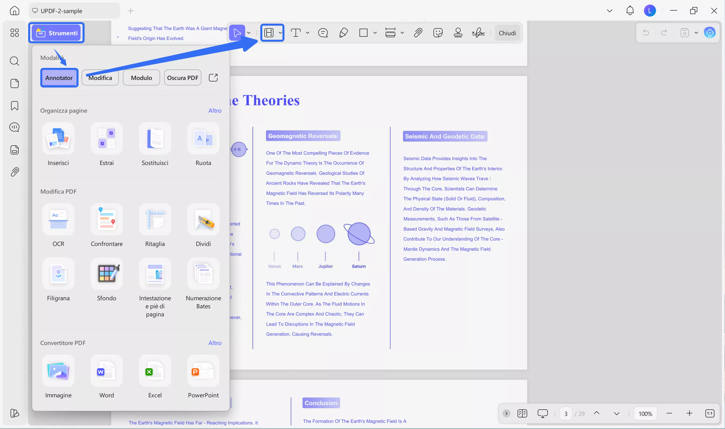Open the Strumenti tools menu

coord(57,33)
